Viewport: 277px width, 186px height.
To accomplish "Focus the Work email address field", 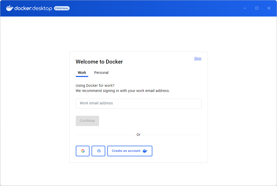I will coord(139,103).
